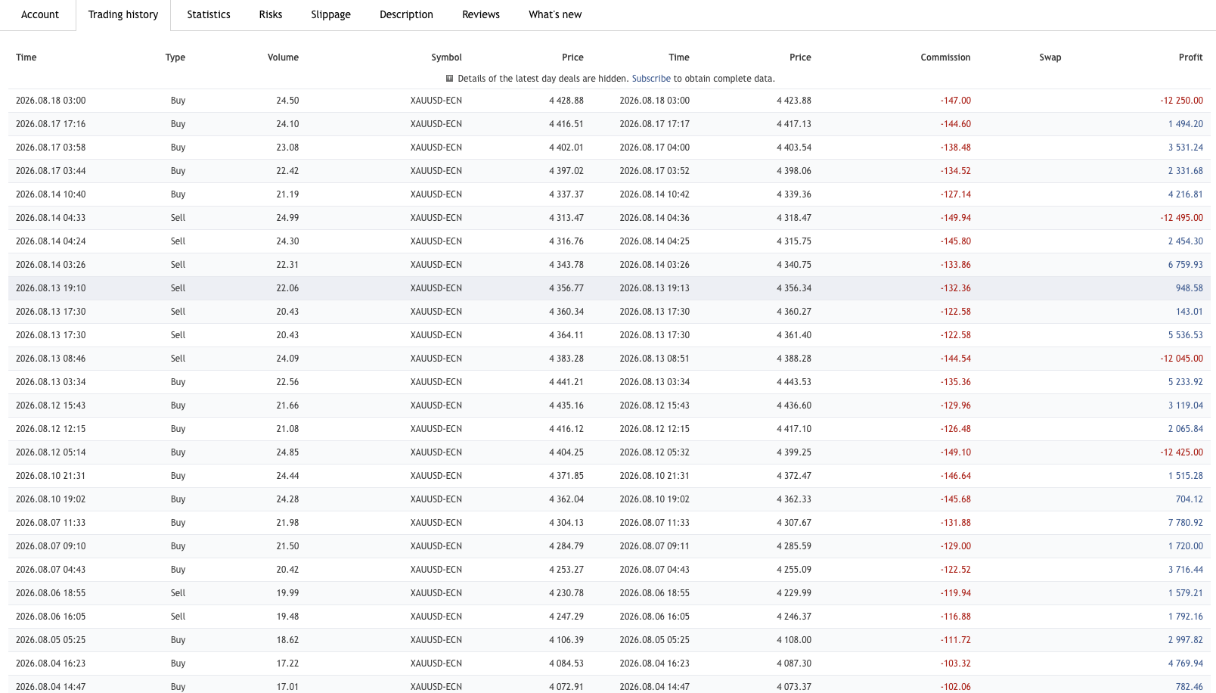Click the 22.42 volume cell

tap(287, 171)
